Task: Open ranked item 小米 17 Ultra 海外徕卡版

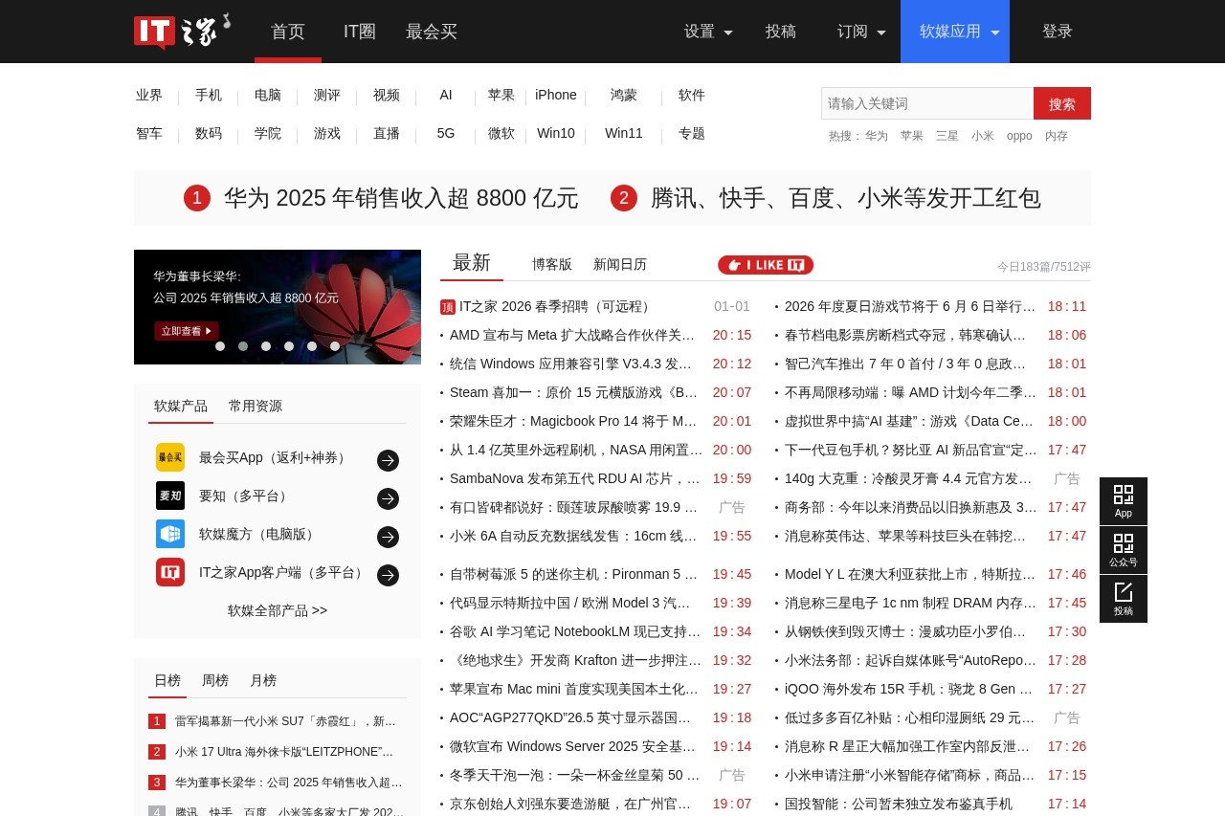Action: click(x=284, y=752)
